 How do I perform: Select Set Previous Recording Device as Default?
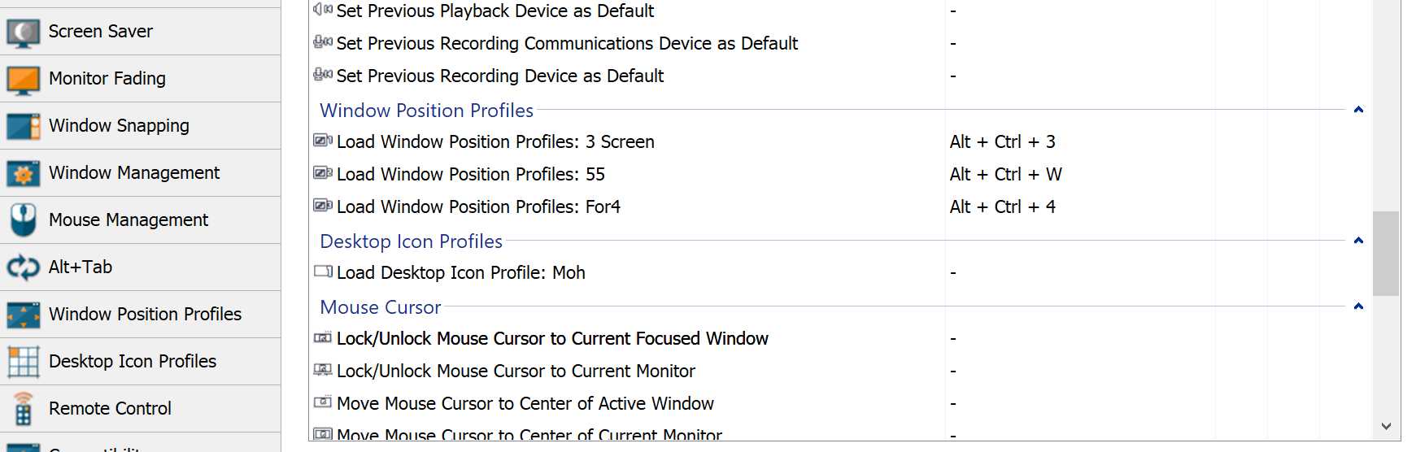(499, 76)
